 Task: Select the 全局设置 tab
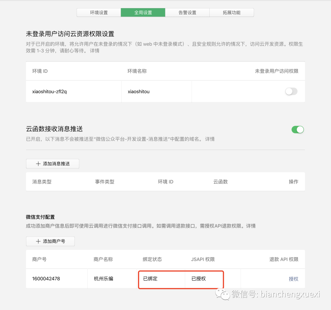(143, 13)
